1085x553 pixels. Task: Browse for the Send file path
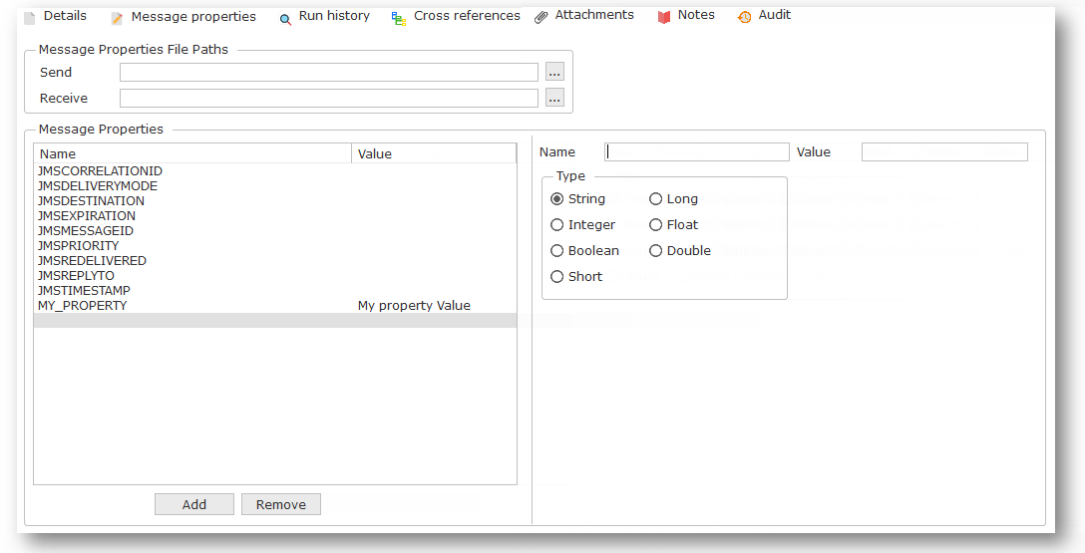[554, 72]
